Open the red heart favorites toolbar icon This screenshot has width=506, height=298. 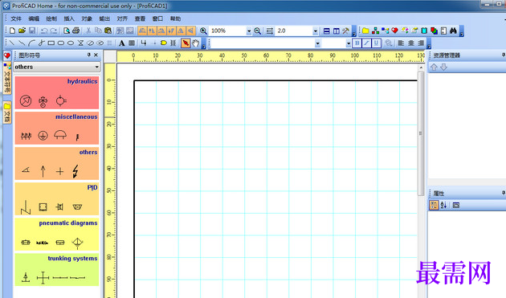[x=394, y=31]
